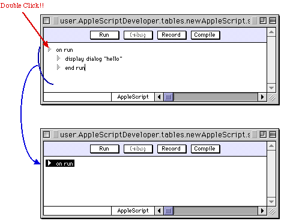The width and height of the screenshot is (281, 221).
Task: Click title bar text of upper window
Action: click(155, 20)
